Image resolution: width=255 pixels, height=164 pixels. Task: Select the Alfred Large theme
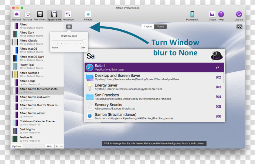[x=37, y=83]
